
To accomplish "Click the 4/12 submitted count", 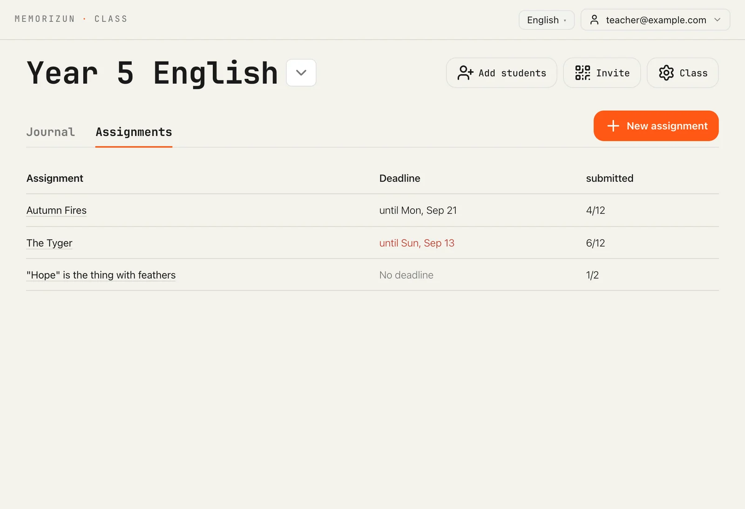I will point(596,210).
